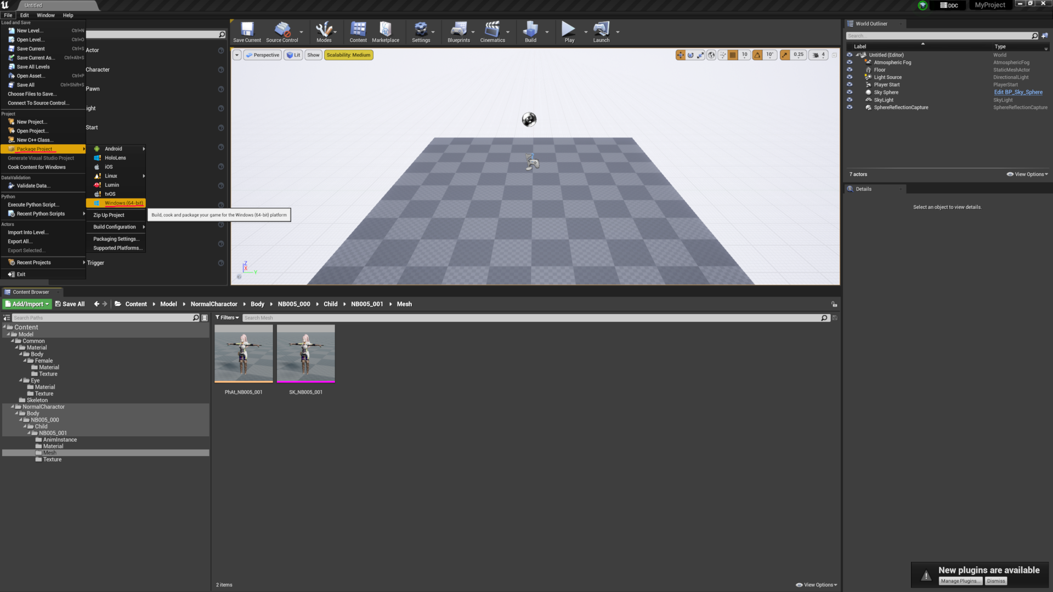The height and width of the screenshot is (592, 1053).
Task: Toggle visibility of the SkyLight actor
Action: 850,100
